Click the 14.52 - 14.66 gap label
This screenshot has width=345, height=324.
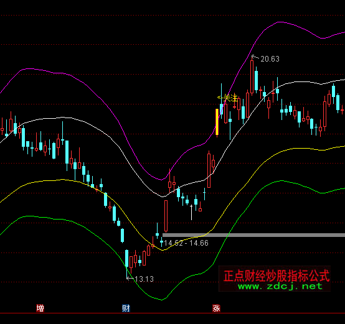coord(186,243)
